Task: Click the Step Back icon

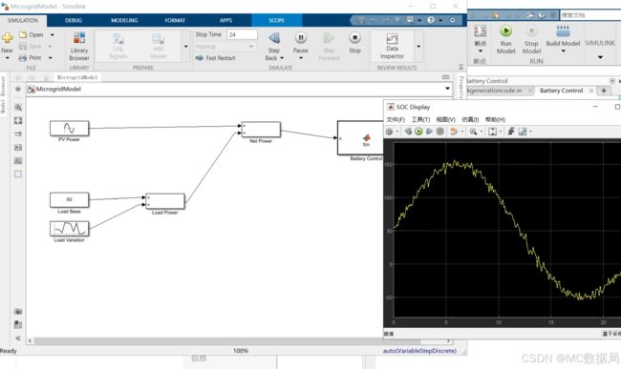Action: [x=274, y=38]
